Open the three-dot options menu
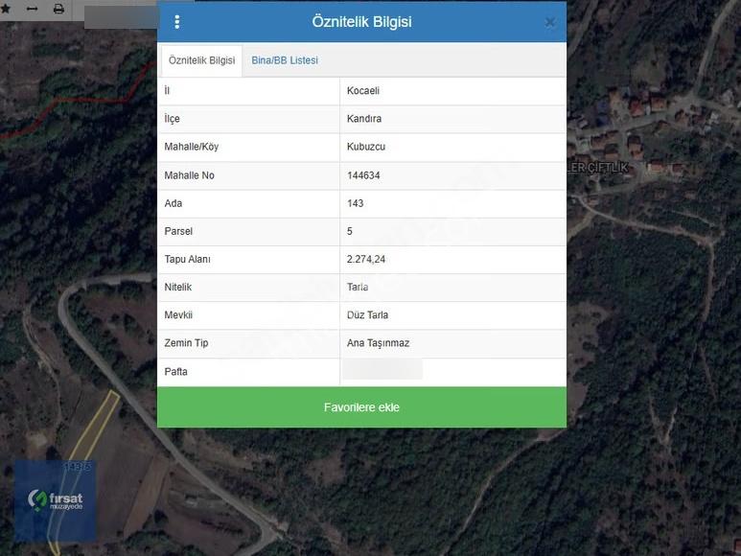741x556 pixels. pyautogui.click(x=177, y=22)
